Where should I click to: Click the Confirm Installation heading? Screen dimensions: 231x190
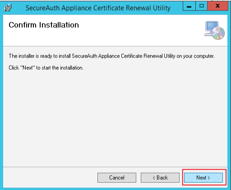point(44,25)
